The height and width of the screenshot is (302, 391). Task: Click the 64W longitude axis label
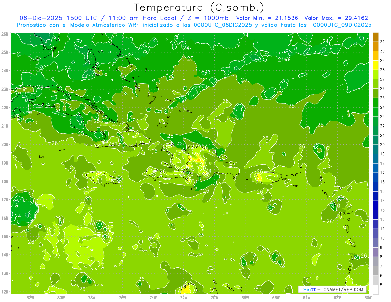pos(307,297)
